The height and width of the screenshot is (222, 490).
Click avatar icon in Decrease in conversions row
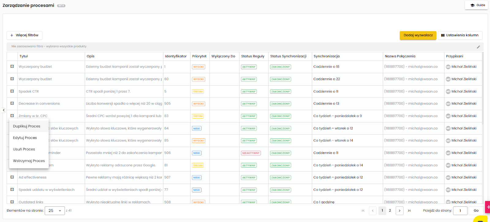coord(448,104)
